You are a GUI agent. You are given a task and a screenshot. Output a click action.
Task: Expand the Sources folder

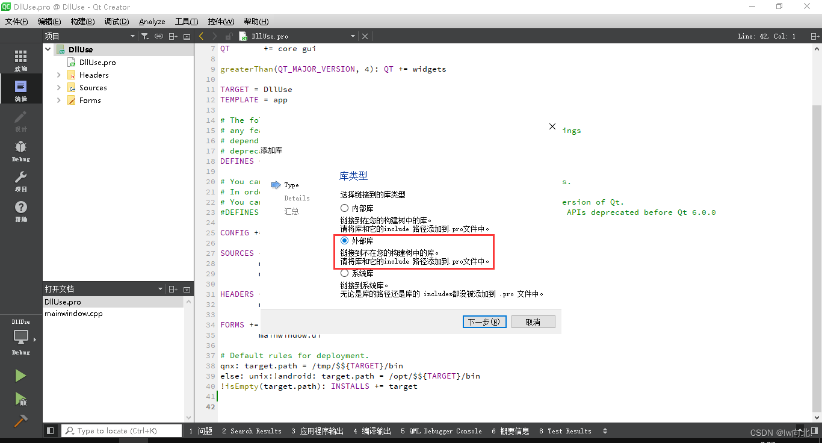click(x=59, y=88)
